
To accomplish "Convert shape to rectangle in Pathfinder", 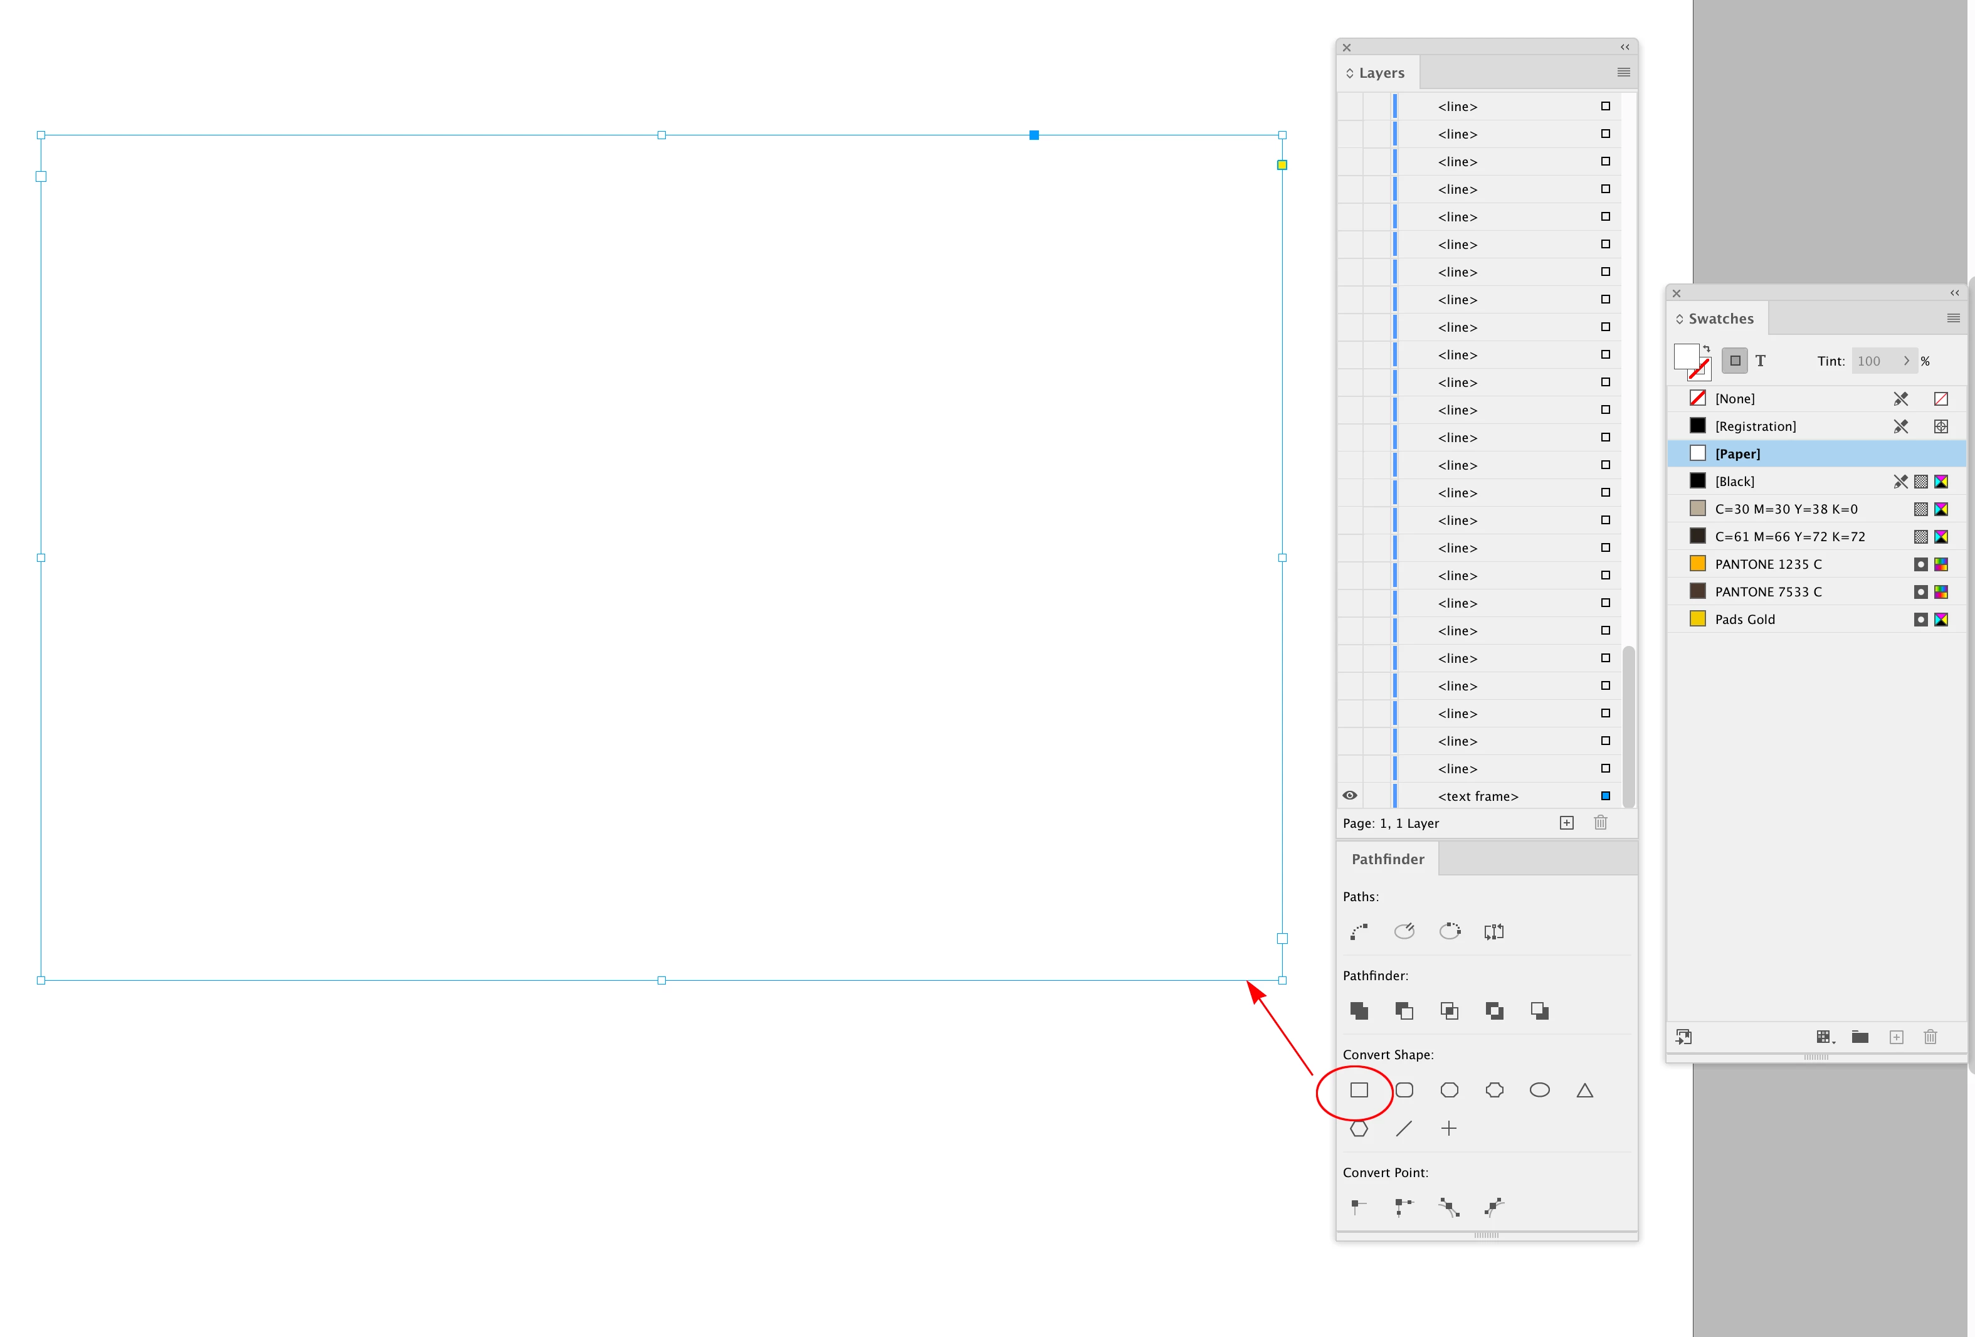I will pos(1359,1090).
